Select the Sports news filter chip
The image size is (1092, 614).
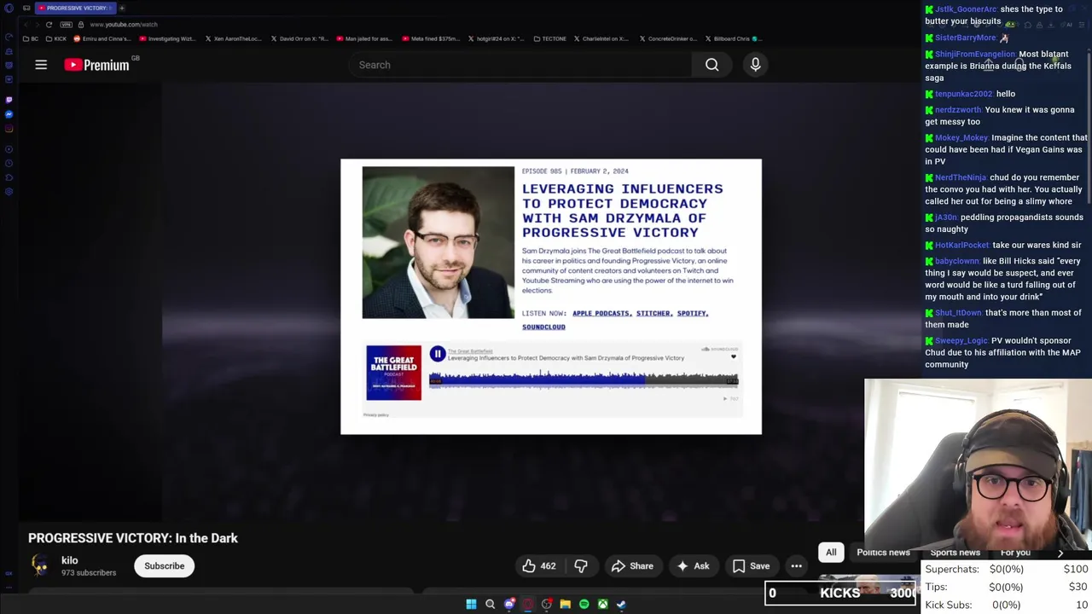(x=955, y=553)
